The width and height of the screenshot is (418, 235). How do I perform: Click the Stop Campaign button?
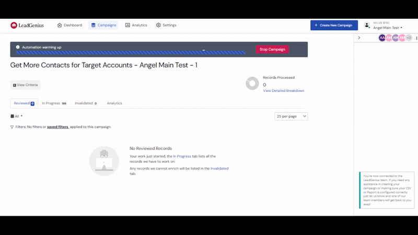[x=272, y=49]
